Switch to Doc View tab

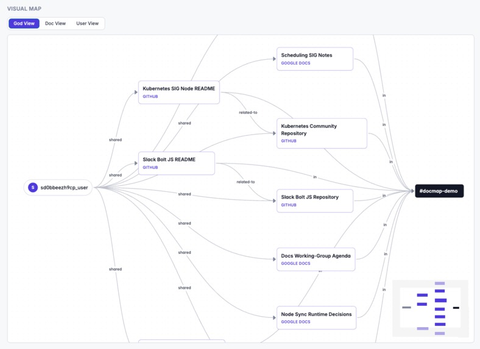coord(55,23)
